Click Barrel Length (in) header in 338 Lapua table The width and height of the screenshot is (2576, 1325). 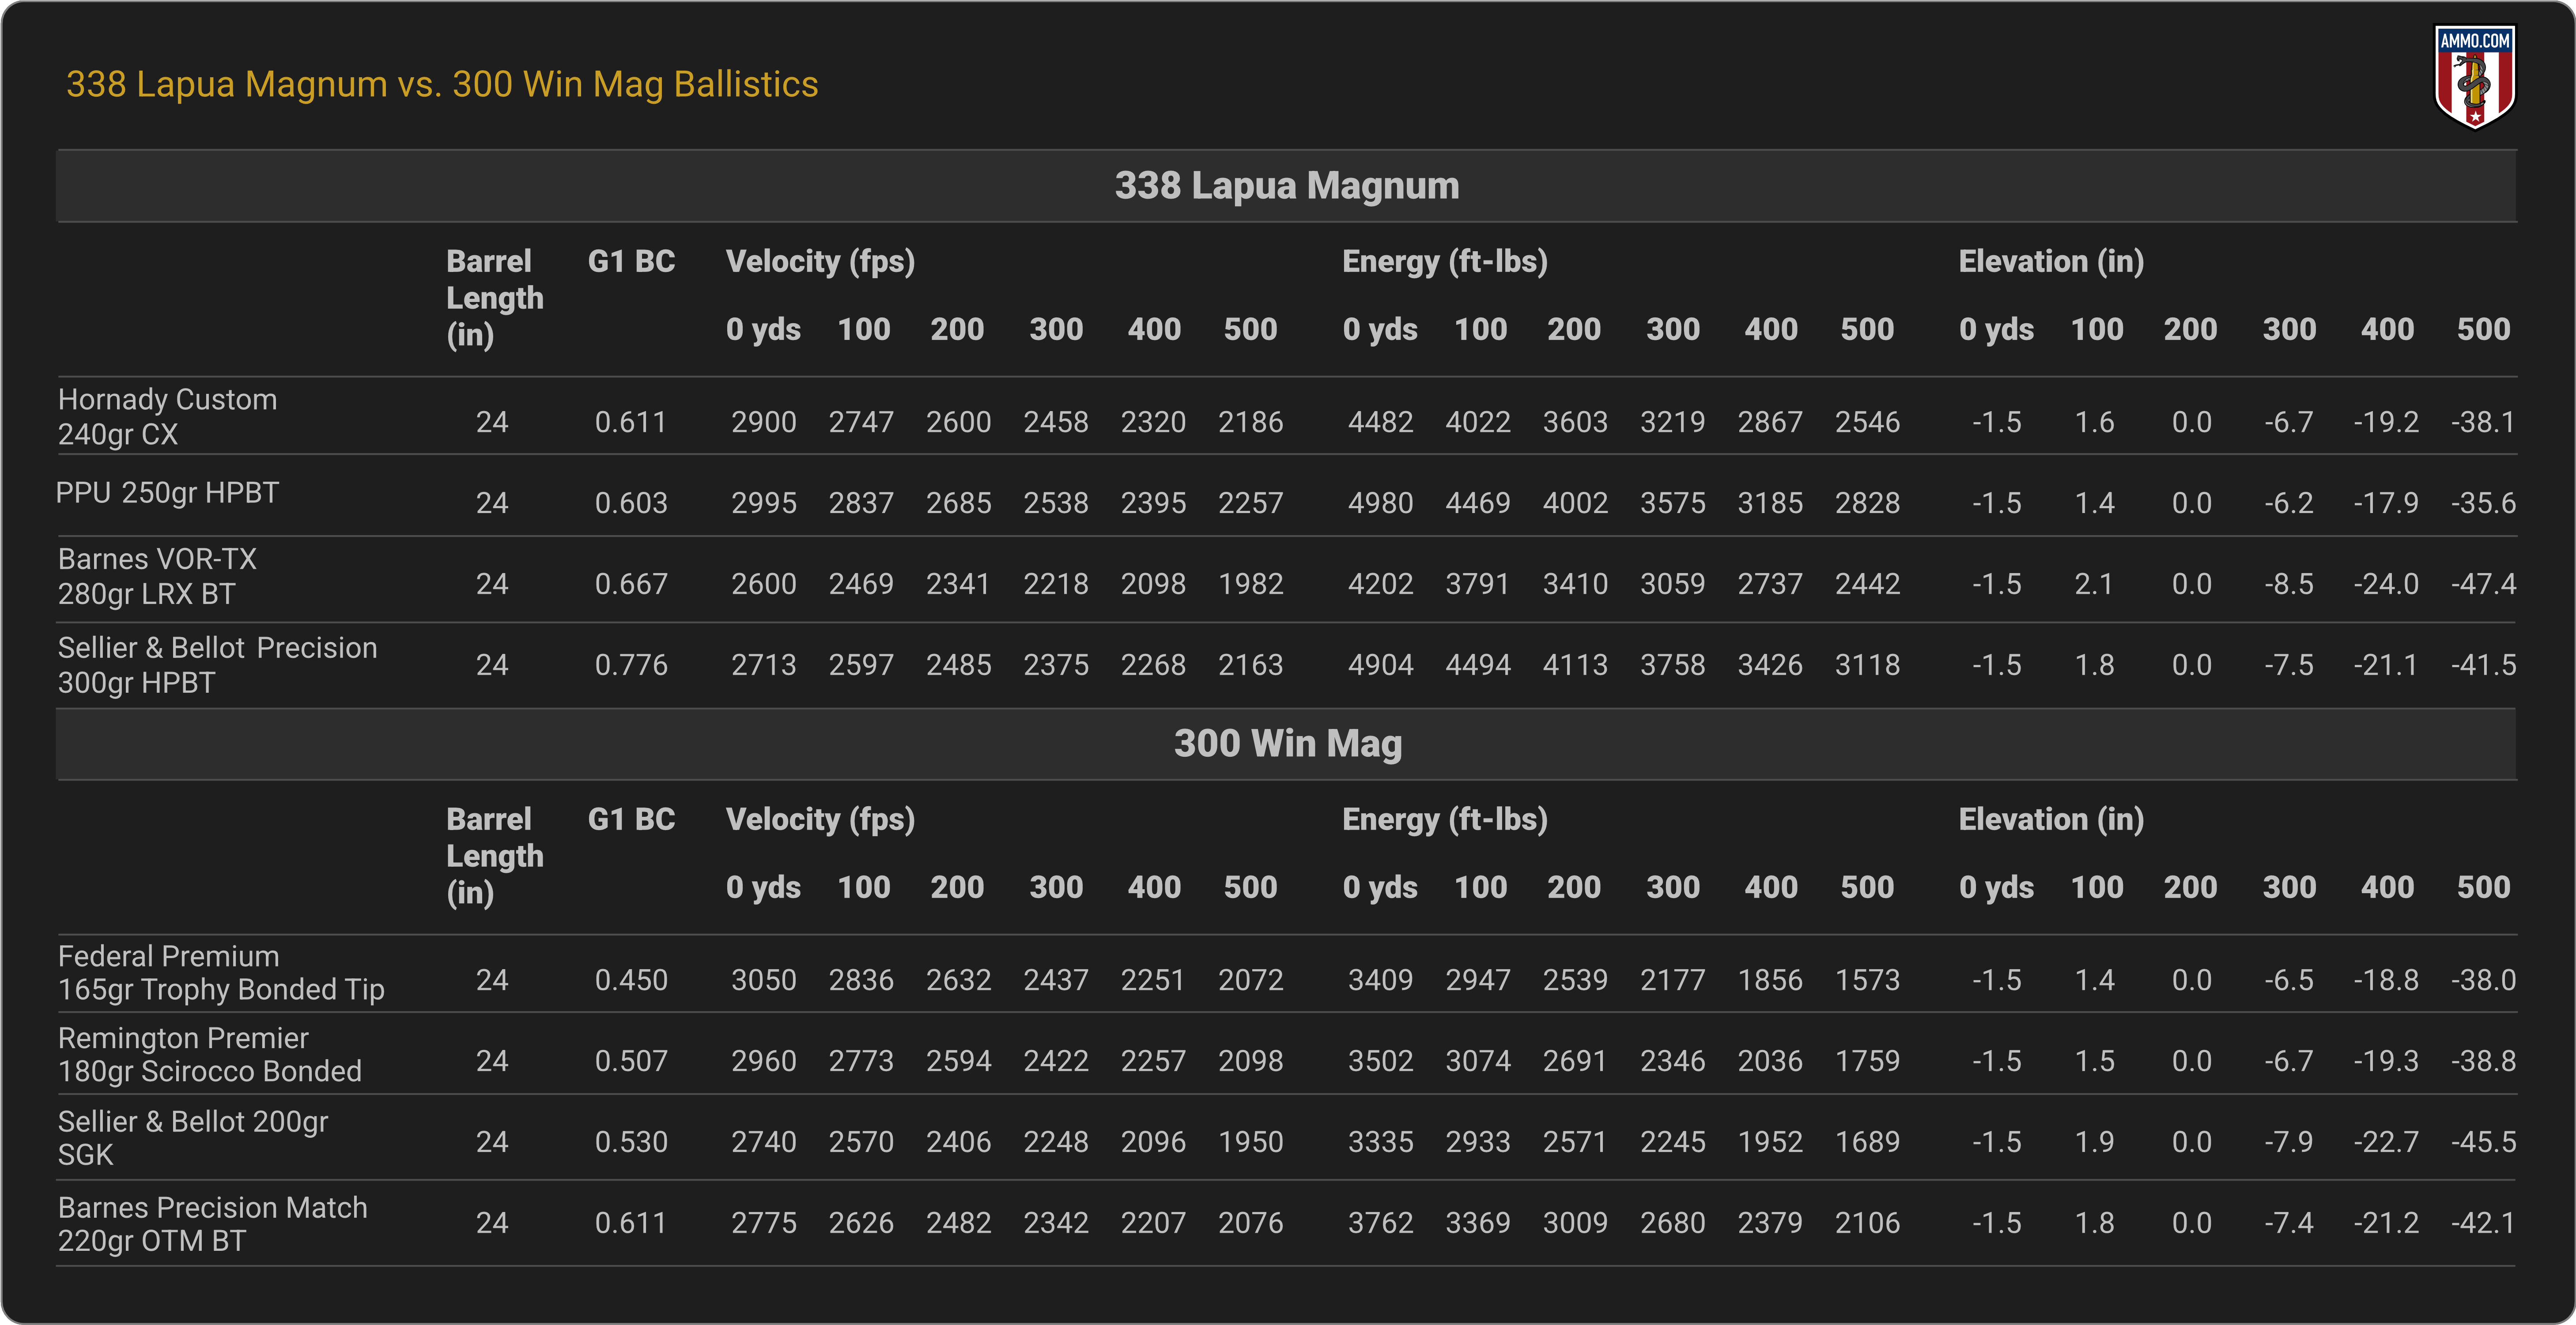click(x=495, y=298)
